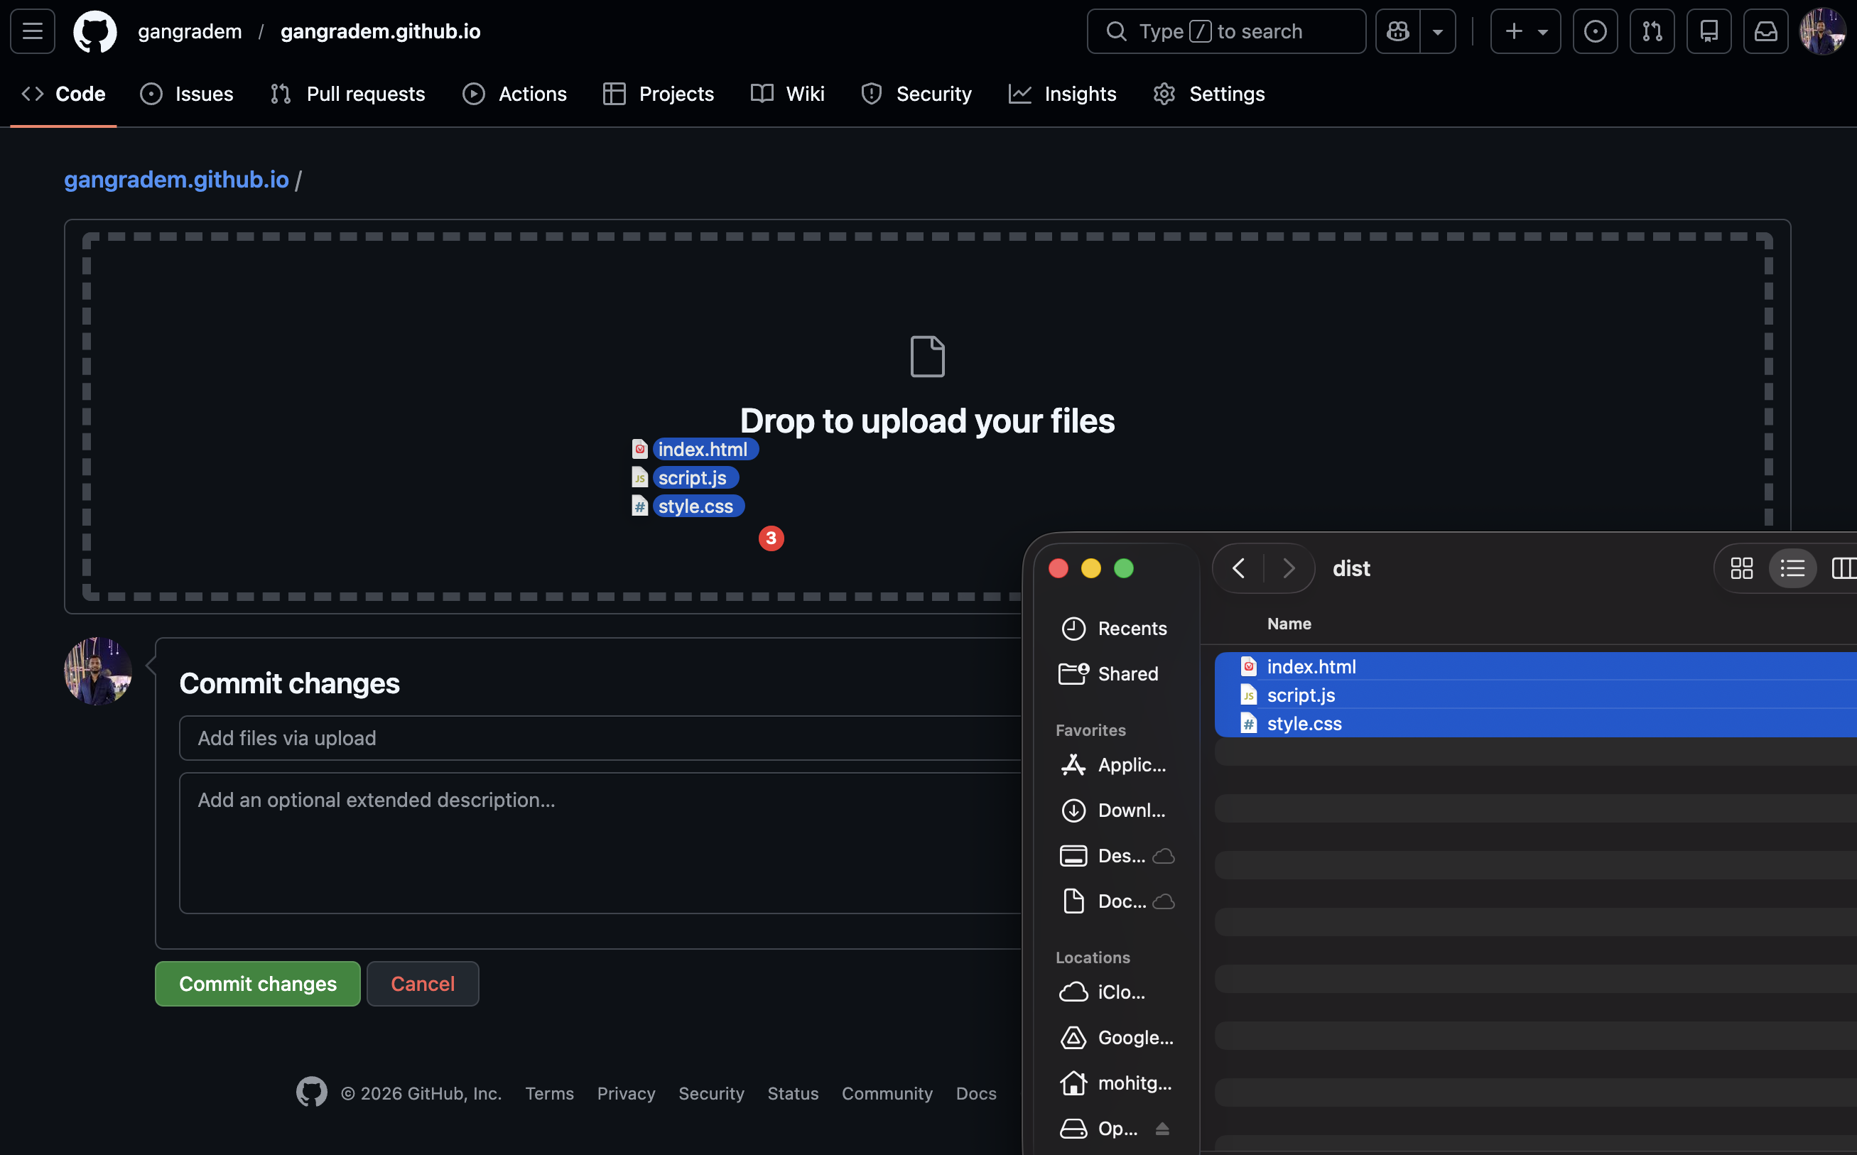Open the Terms link in the footer
This screenshot has height=1155, width=1857.
[549, 1093]
